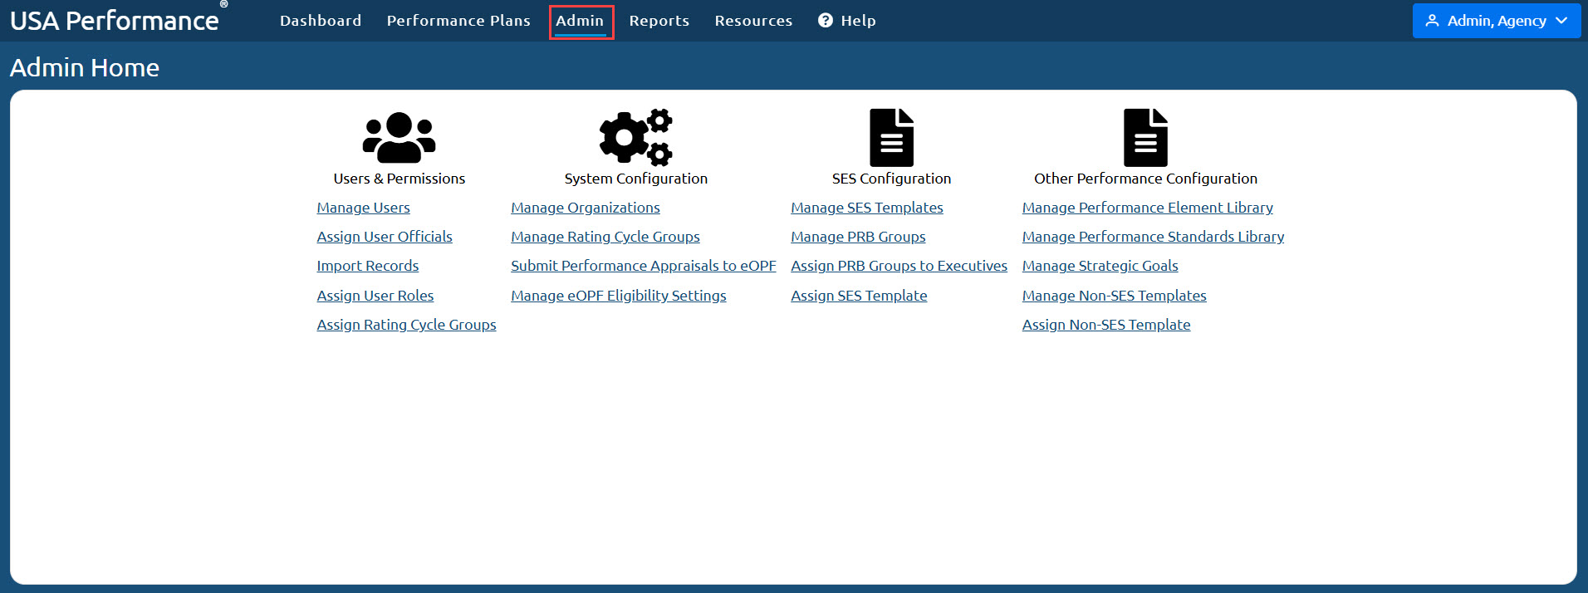Image resolution: width=1588 pixels, height=593 pixels.
Task: Open the Import Records link
Action: click(x=367, y=266)
